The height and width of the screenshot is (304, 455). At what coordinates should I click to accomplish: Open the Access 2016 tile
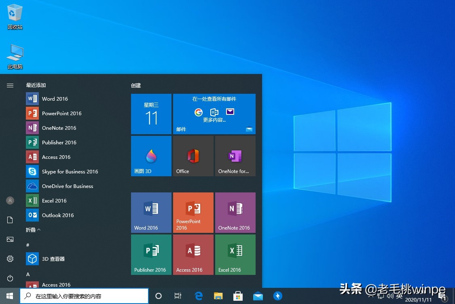[193, 254]
